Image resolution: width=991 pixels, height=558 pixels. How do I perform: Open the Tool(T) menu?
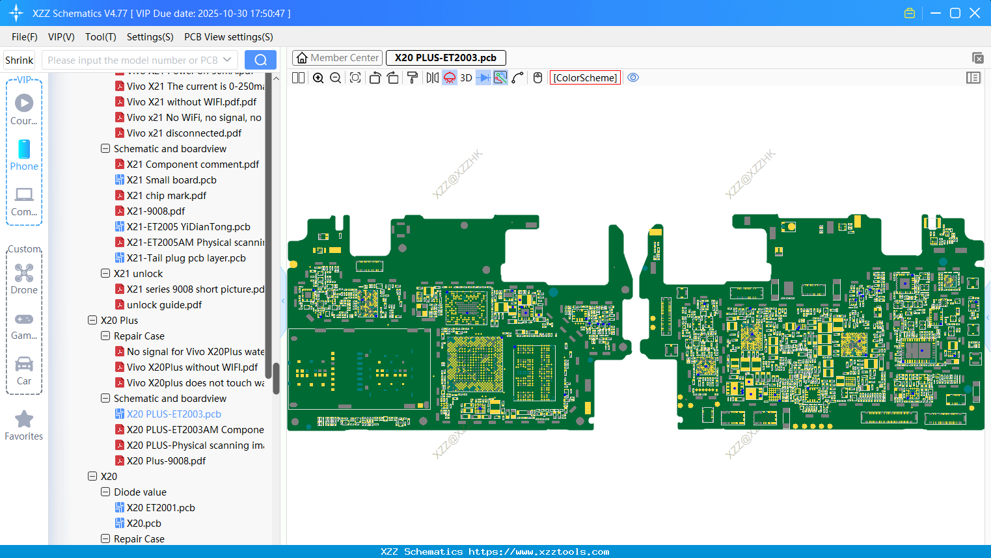(x=100, y=37)
